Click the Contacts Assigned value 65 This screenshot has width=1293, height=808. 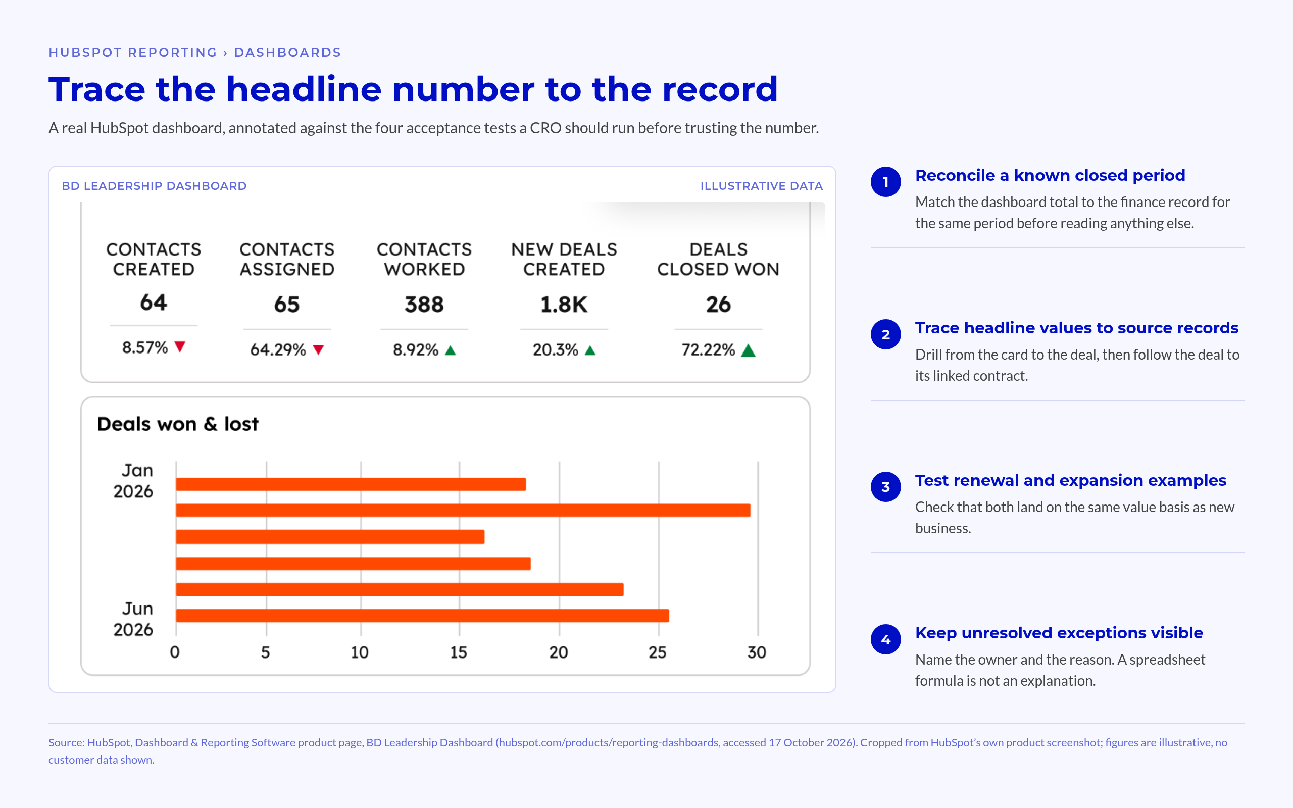(287, 305)
